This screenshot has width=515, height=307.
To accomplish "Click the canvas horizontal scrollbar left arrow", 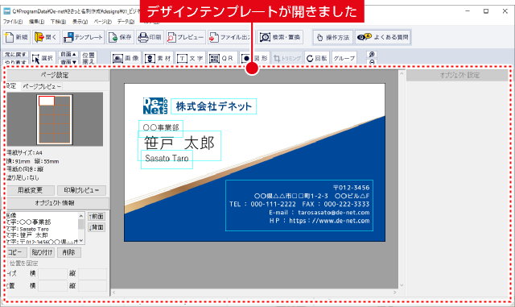I will 114,292.
